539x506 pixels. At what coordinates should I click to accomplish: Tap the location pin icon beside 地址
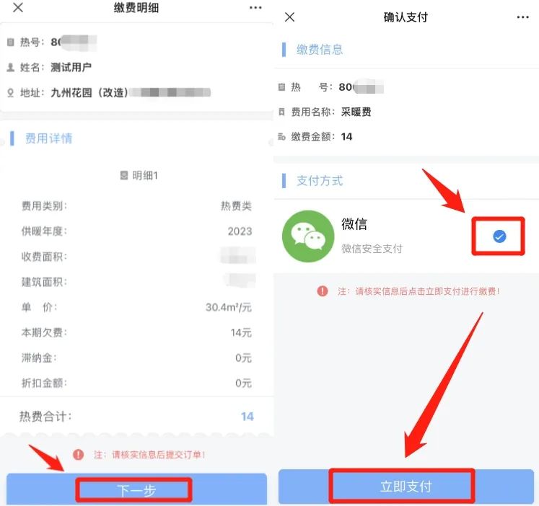coord(11,93)
